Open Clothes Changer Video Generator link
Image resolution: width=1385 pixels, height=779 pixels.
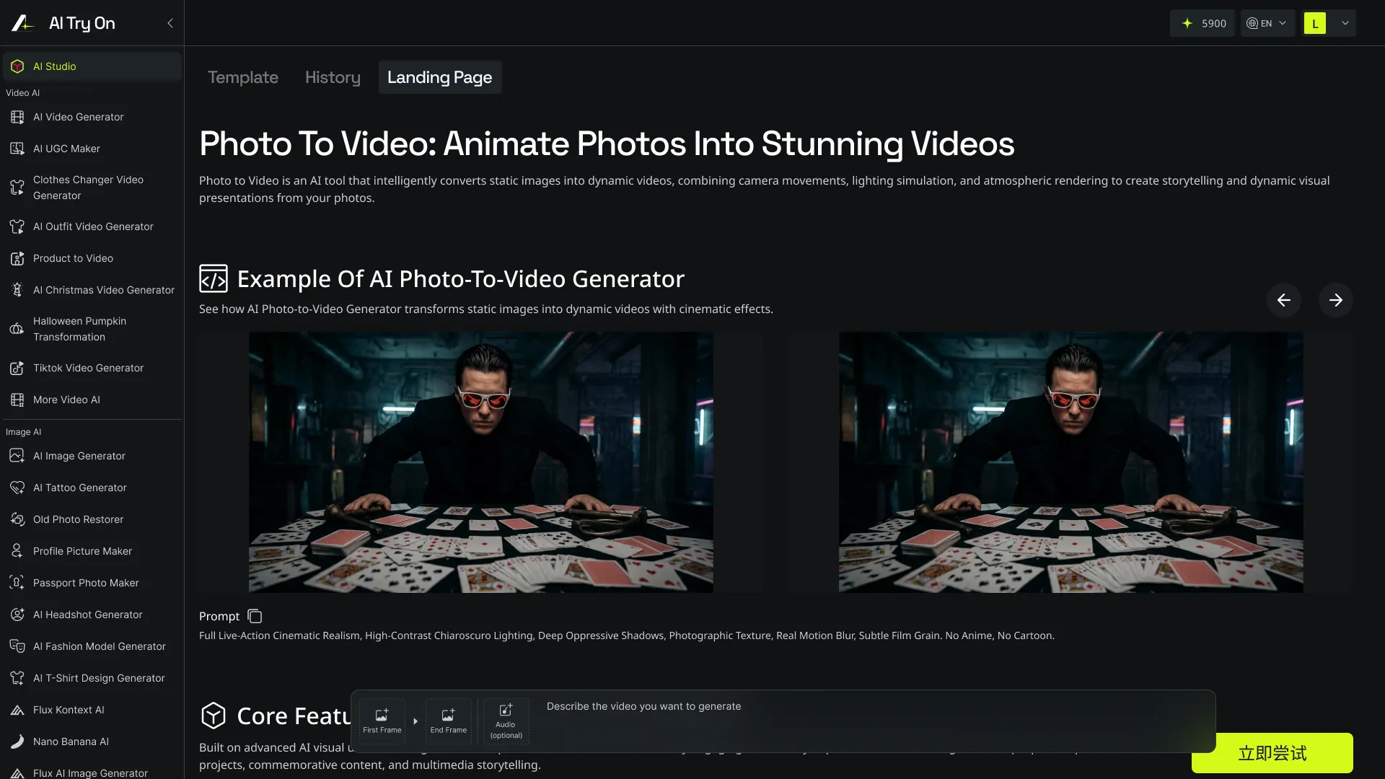[88, 188]
